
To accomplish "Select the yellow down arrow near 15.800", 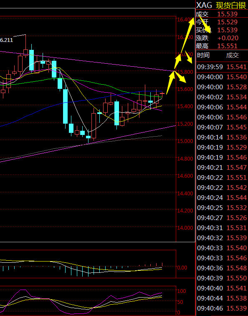I will tap(181, 77).
